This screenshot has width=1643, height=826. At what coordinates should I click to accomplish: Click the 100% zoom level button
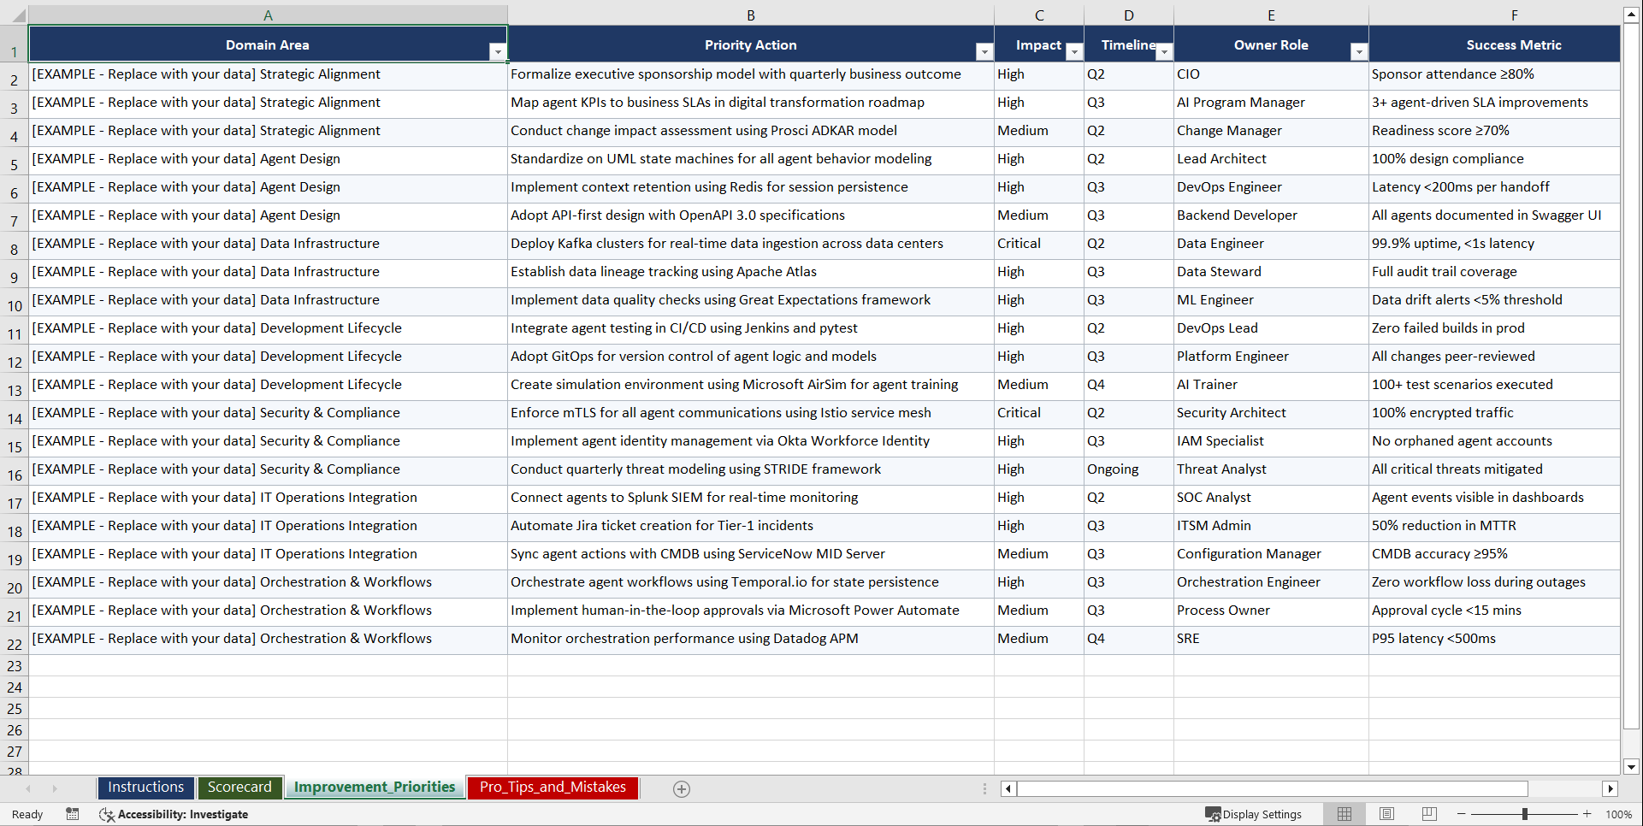tap(1619, 814)
